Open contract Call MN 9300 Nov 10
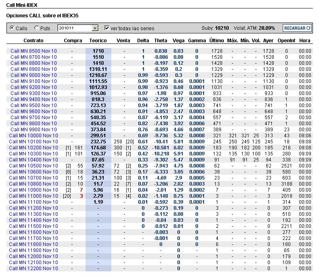The width and height of the screenshot is (319, 277). click(x=33, y=93)
